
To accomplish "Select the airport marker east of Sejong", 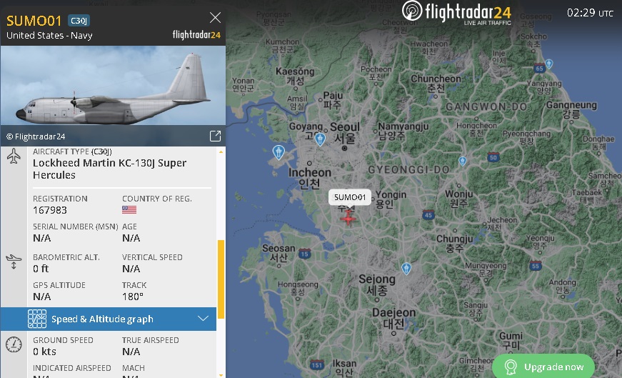I will [x=406, y=269].
